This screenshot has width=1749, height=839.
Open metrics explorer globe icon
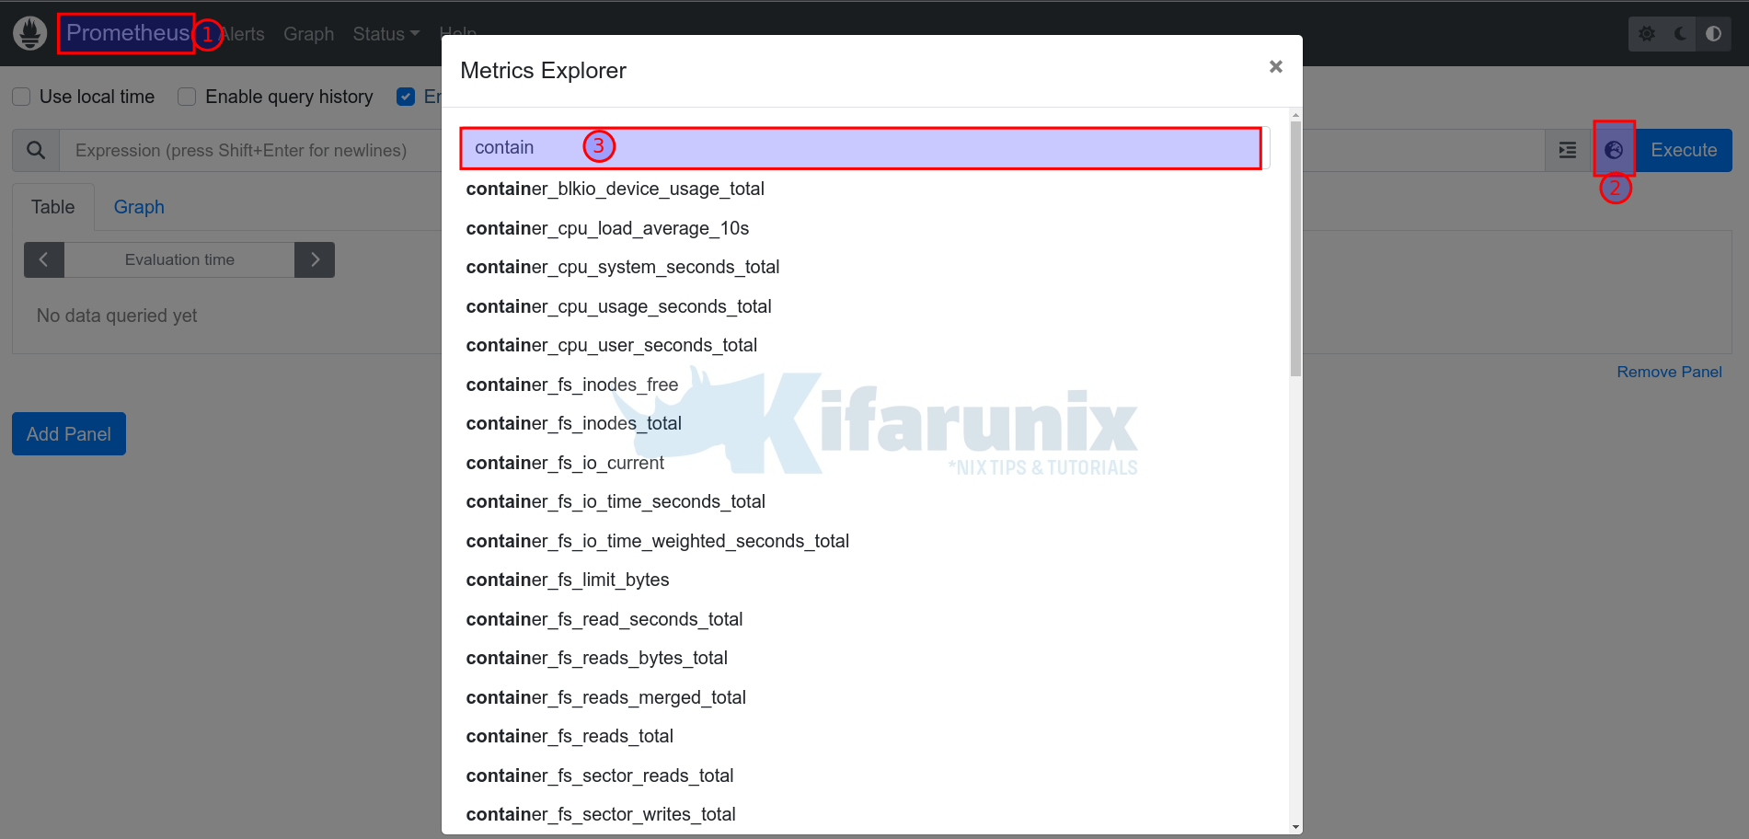(x=1614, y=150)
